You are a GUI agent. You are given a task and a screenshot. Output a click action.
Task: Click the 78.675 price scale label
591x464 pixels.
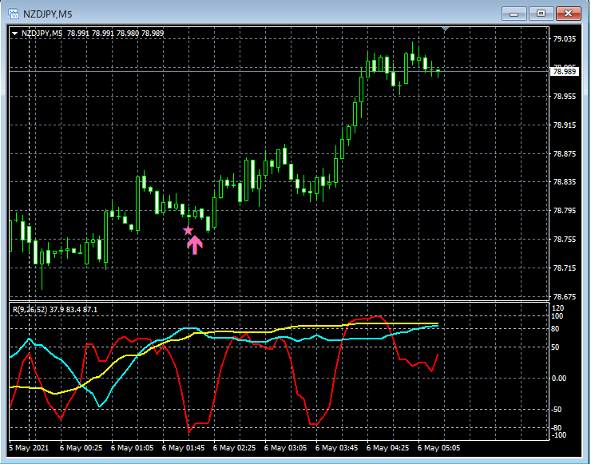click(x=565, y=297)
